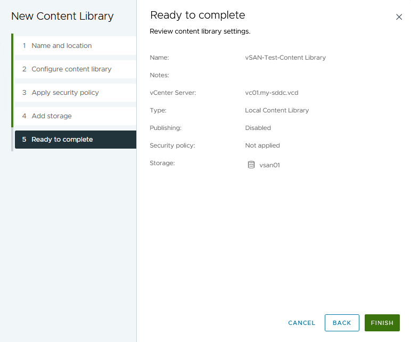This screenshot has width=411, height=342.
Task: Close the New Content Library wizard
Action: click(x=399, y=17)
